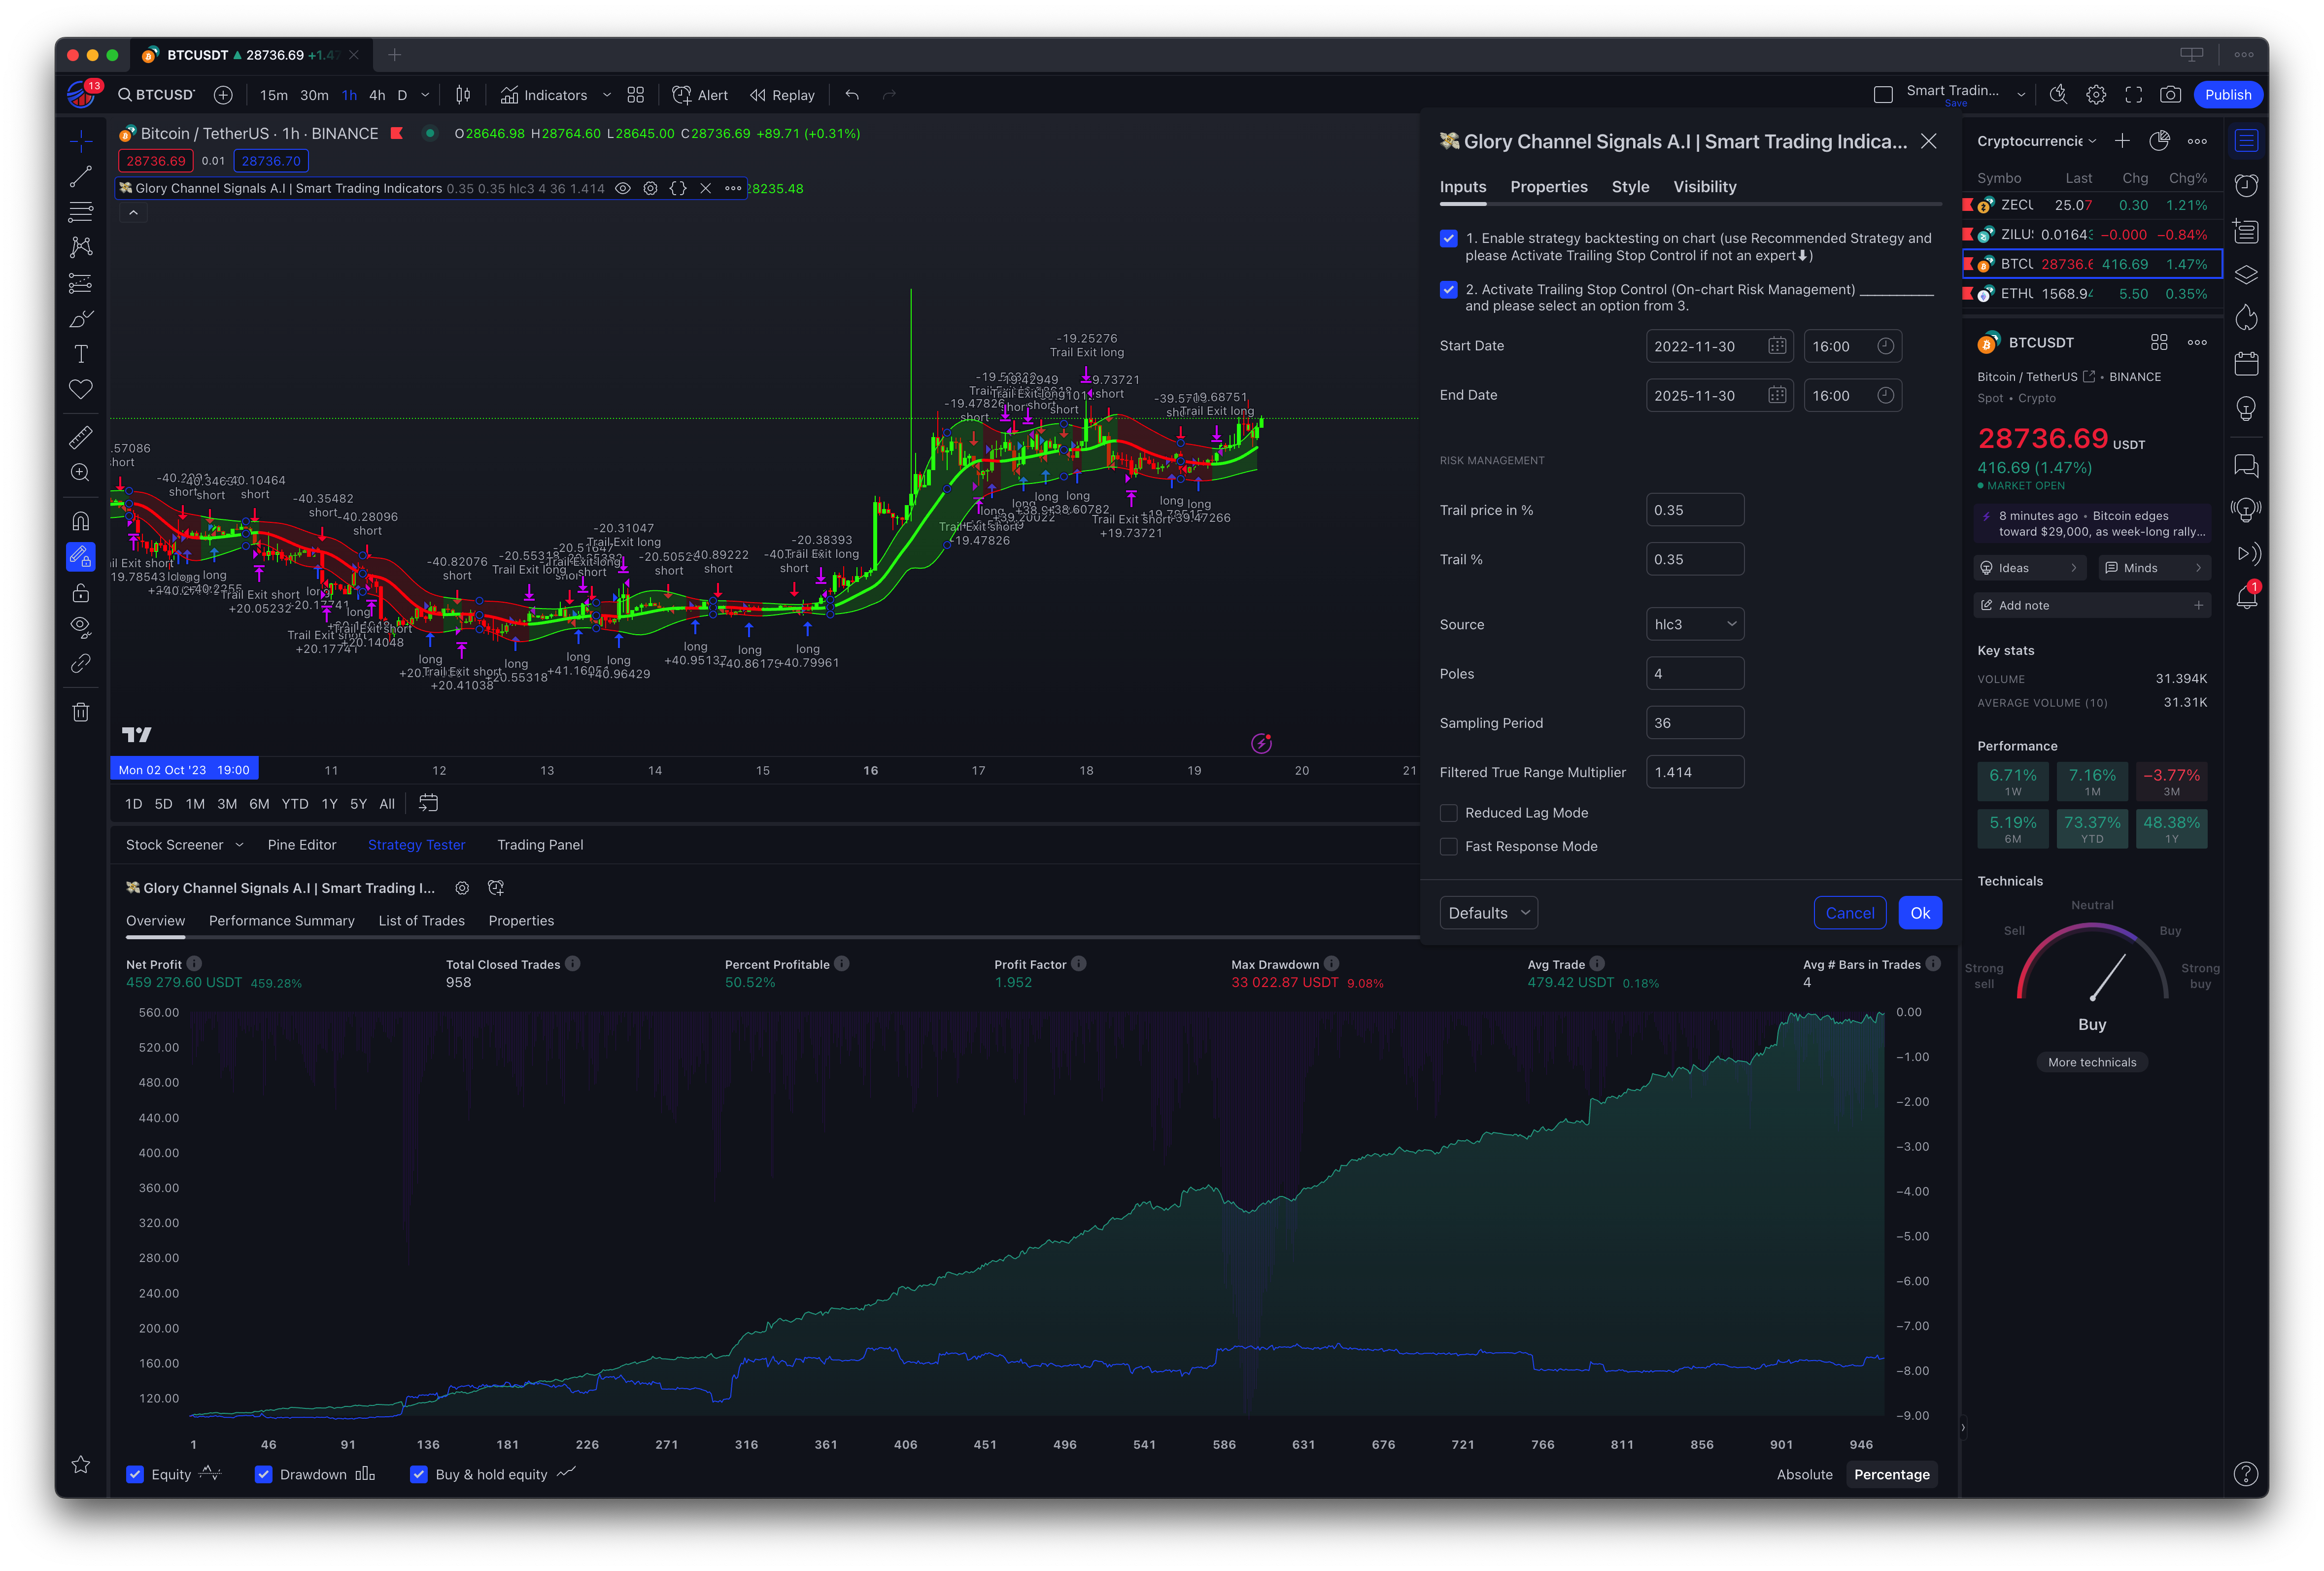Screen dimensions: 2324x1571
Task: Enable Reduced Lag Mode checkbox
Action: coord(1449,813)
